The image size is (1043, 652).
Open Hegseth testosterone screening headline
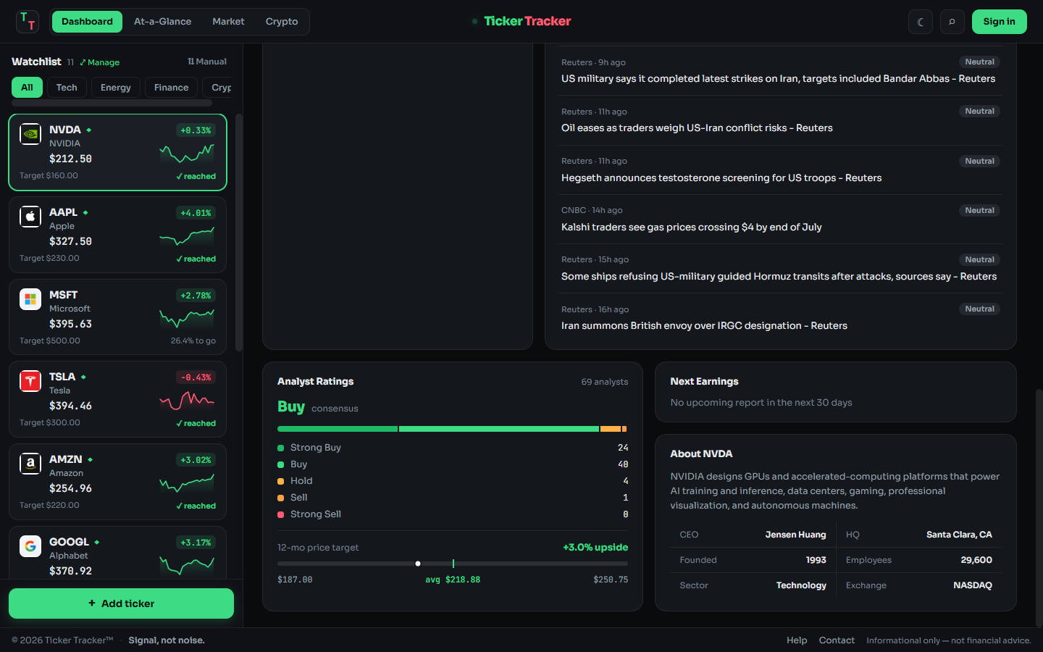pos(721,178)
